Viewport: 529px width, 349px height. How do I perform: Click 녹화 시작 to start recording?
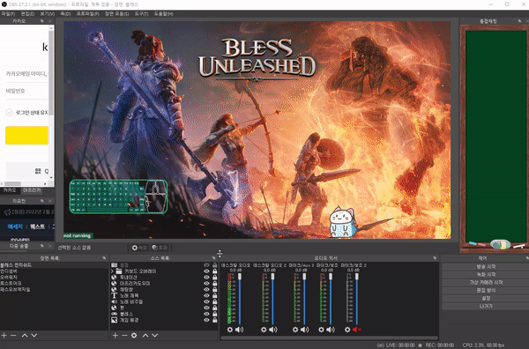(486, 274)
